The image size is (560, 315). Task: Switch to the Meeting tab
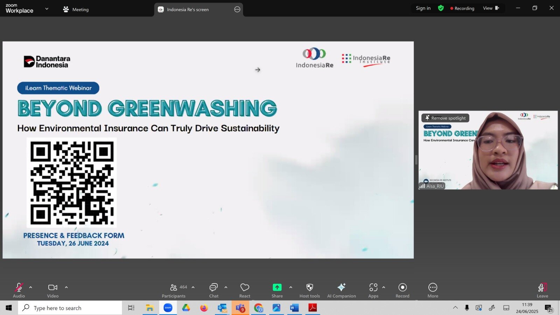coord(76,9)
